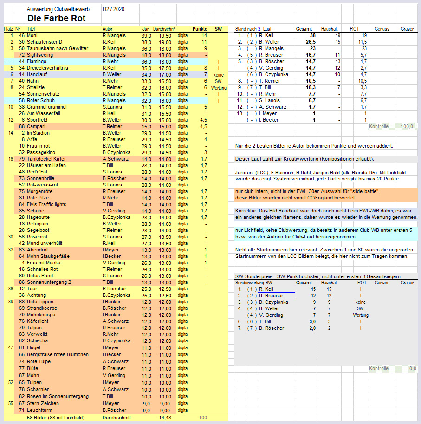Click the 'SW-Sonderpreis' heading line
Image resolution: width=421 pixels, height=424 pixels.
(317, 276)
